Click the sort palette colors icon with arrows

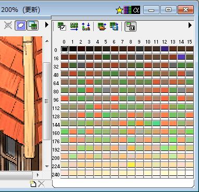click(86, 26)
